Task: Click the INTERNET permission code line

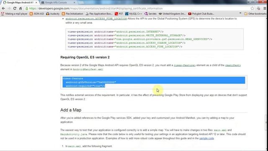Action: (116, 32)
